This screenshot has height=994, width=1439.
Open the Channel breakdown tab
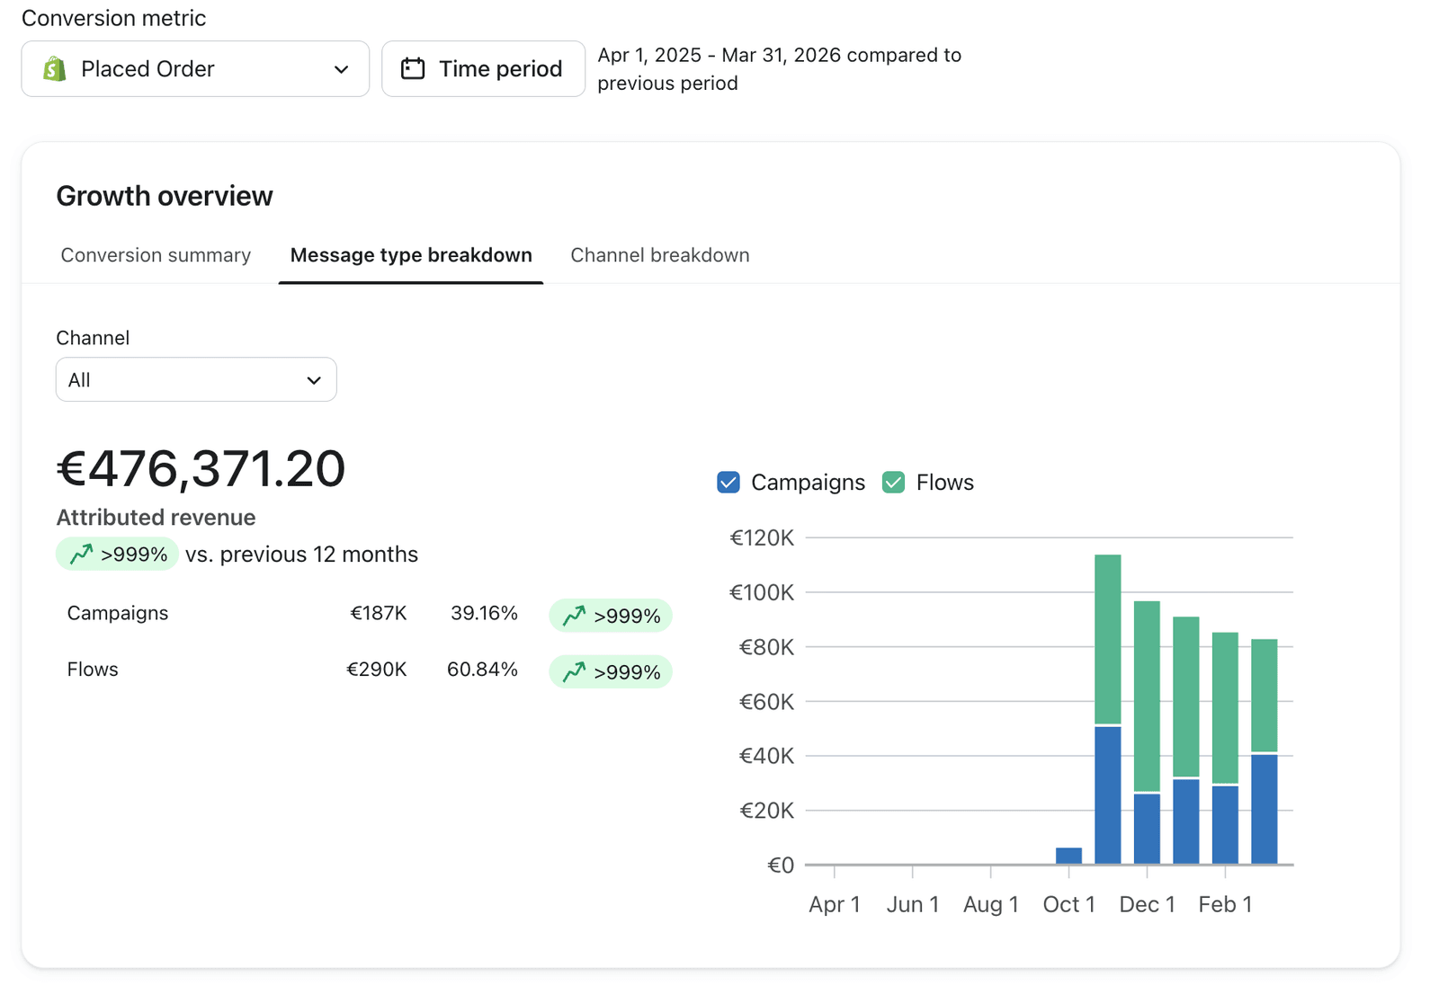pos(660,255)
